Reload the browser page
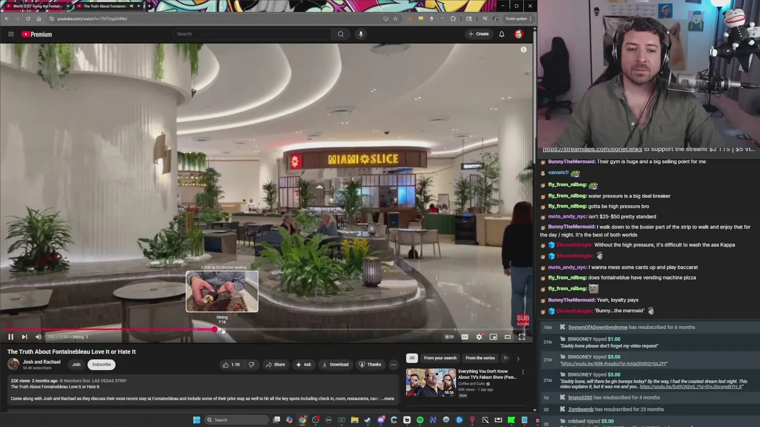The width and height of the screenshot is (760, 427). pyautogui.click(x=28, y=18)
